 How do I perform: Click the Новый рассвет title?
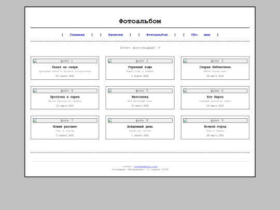(x=65, y=127)
